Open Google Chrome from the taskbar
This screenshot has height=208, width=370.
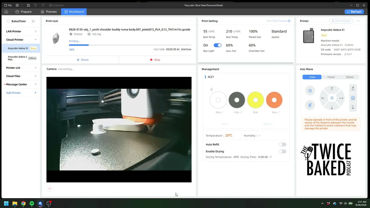click(23, 203)
